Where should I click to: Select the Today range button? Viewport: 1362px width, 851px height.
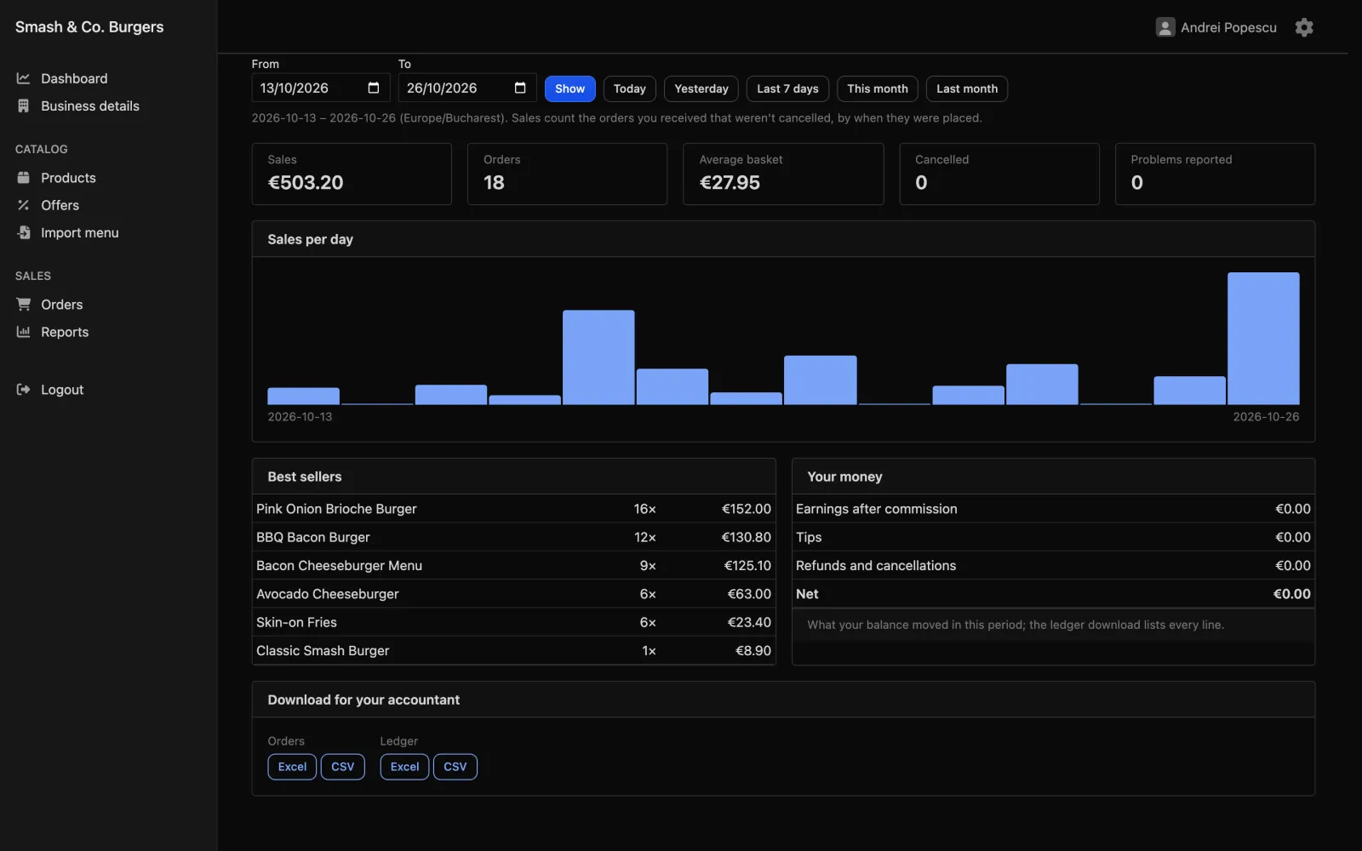point(629,89)
